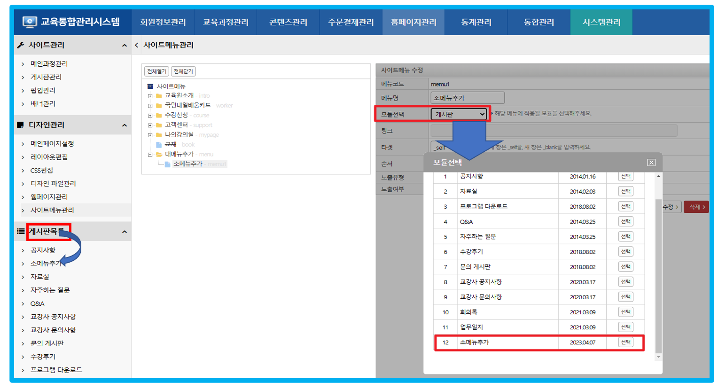Image resolution: width=718 pixels, height=389 pixels.
Task: Collapse the 사이트관리 sidebar section
Action: coord(124,46)
